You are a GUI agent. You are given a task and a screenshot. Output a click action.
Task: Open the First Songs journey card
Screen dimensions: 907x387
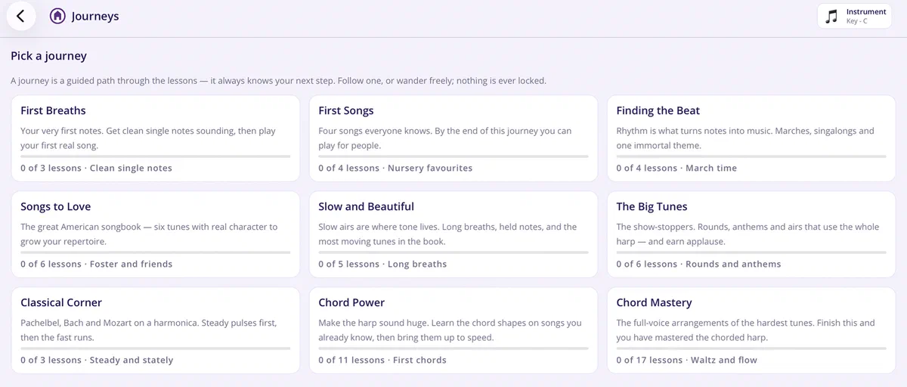point(453,138)
